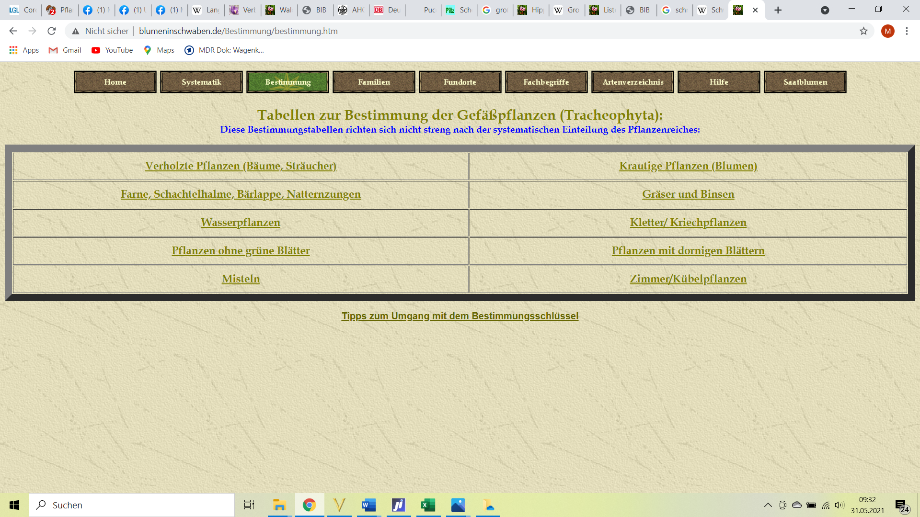This screenshot has height=517, width=920.
Task: Click the Google profile avatar M
Action: click(887, 31)
